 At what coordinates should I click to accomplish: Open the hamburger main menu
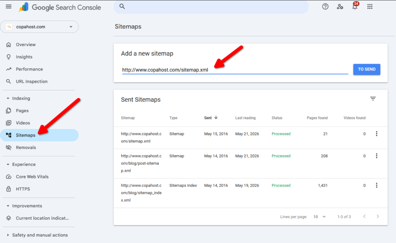click(x=9, y=7)
